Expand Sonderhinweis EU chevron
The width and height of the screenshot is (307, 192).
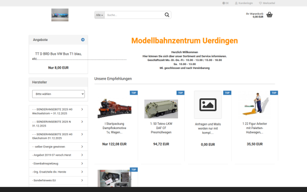pyautogui.click(x=82, y=180)
